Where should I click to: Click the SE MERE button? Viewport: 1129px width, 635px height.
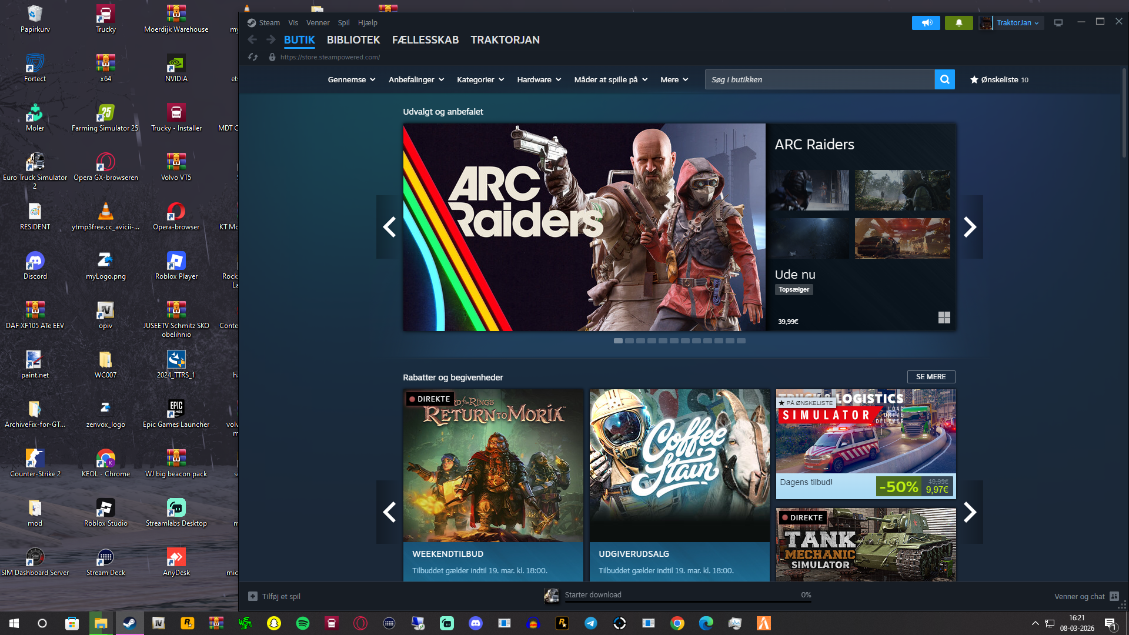pos(931,377)
